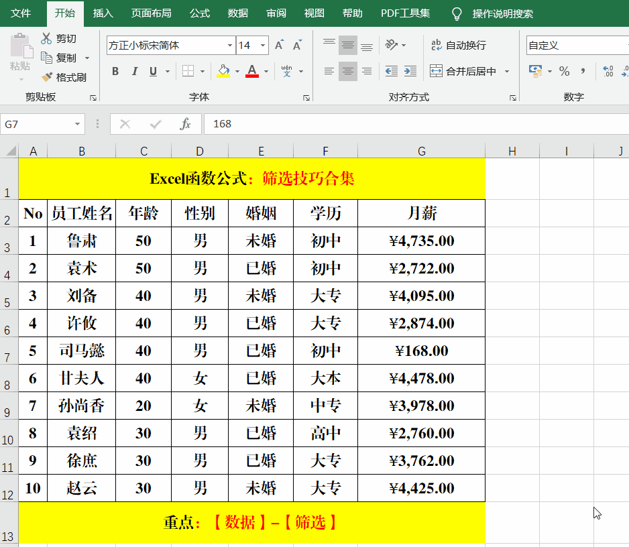Screen dimensions: 629x547
Task: Open the 对齐方式 dialog launcher
Action: [513, 98]
